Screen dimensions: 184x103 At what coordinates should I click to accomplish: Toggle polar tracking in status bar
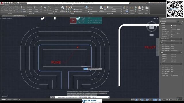147,100
